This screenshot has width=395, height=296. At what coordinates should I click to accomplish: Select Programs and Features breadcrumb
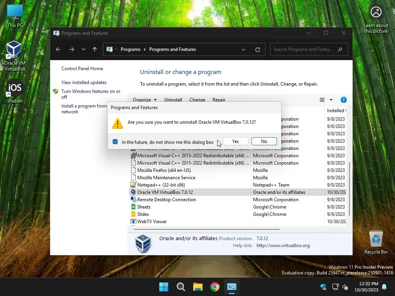click(x=172, y=49)
